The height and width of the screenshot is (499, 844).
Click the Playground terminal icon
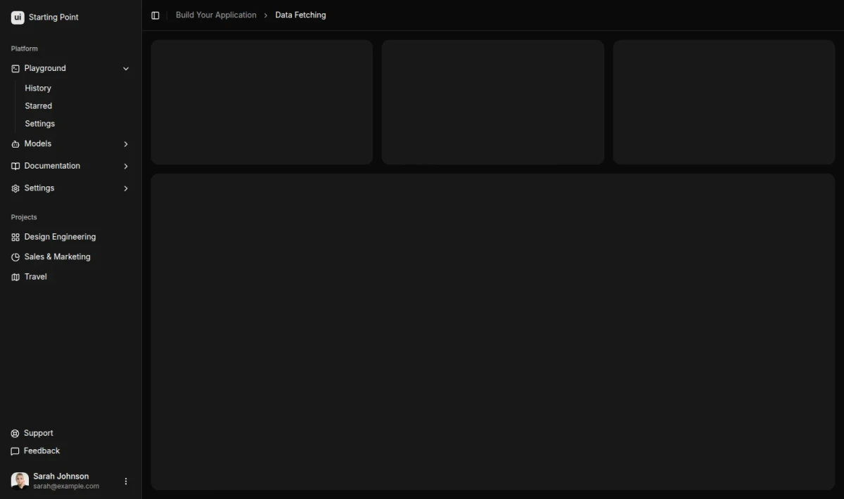[15, 69]
